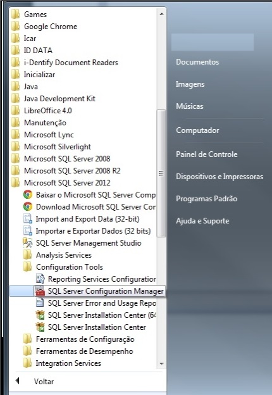Viewport: 272px width, 395px height.
Task: Open Reporting Services Configuration entry
Action: click(102, 279)
